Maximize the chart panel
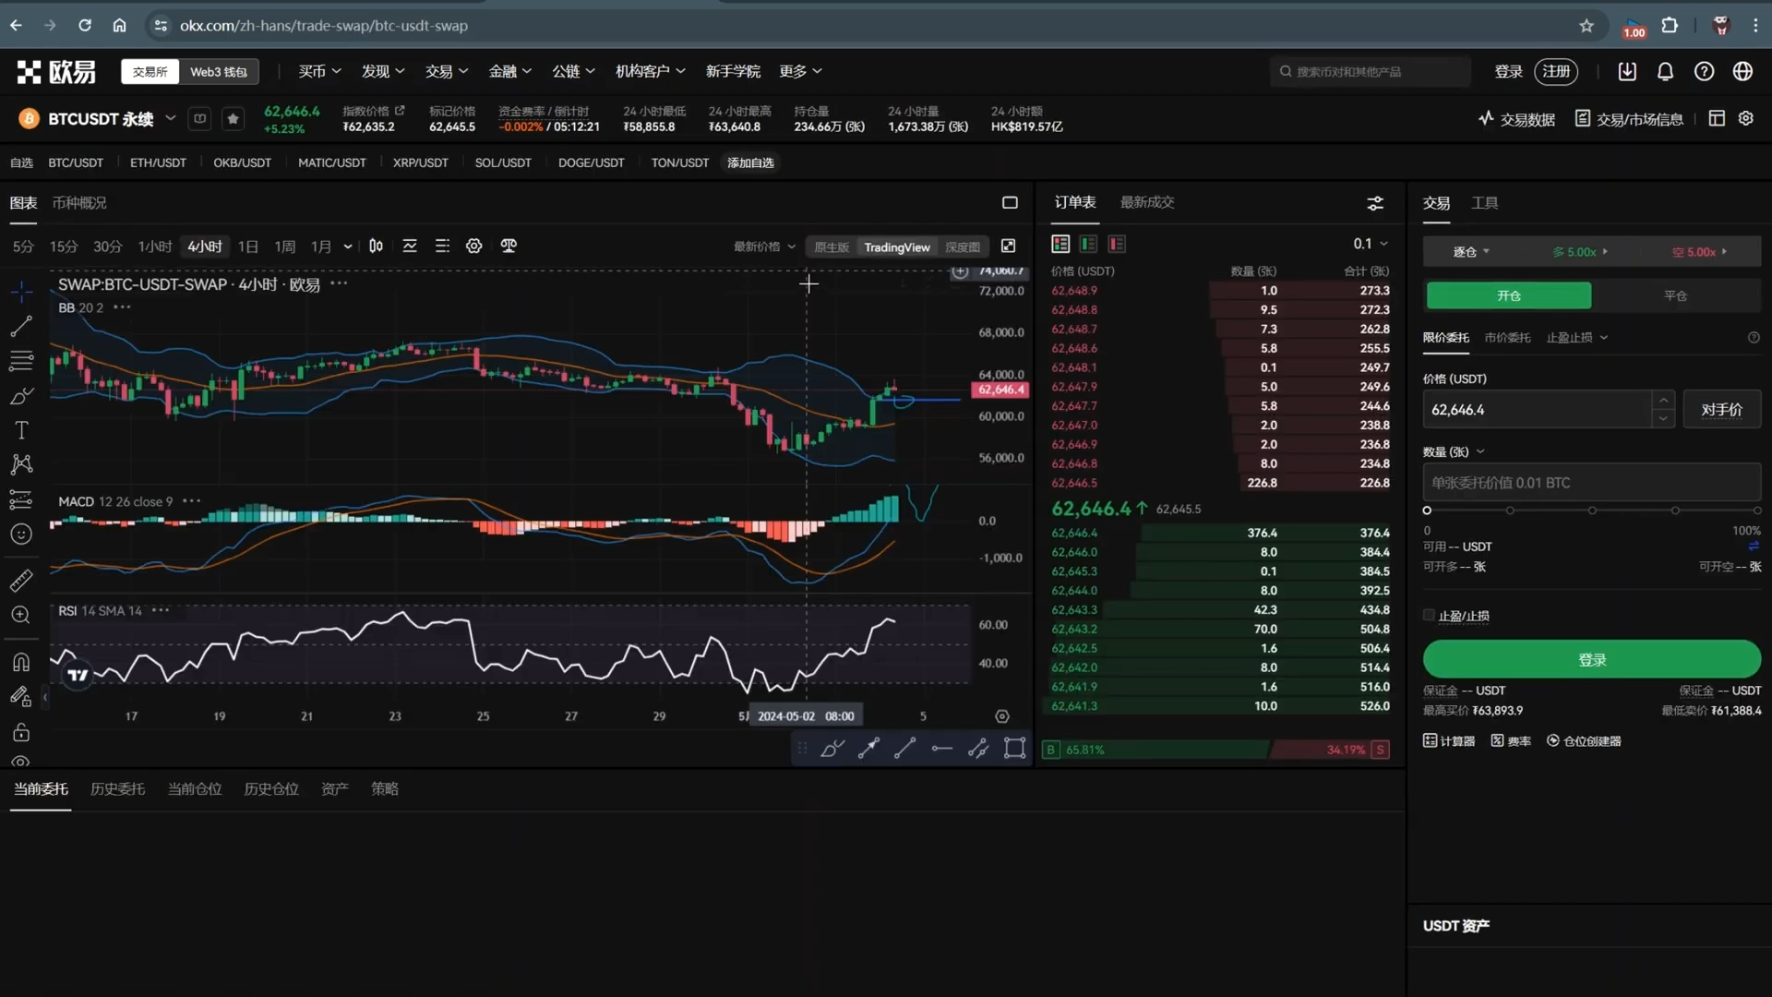The width and height of the screenshot is (1772, 997). 1010,202
